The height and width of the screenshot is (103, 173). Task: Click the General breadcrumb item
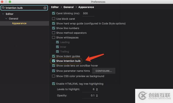point(68,7)
